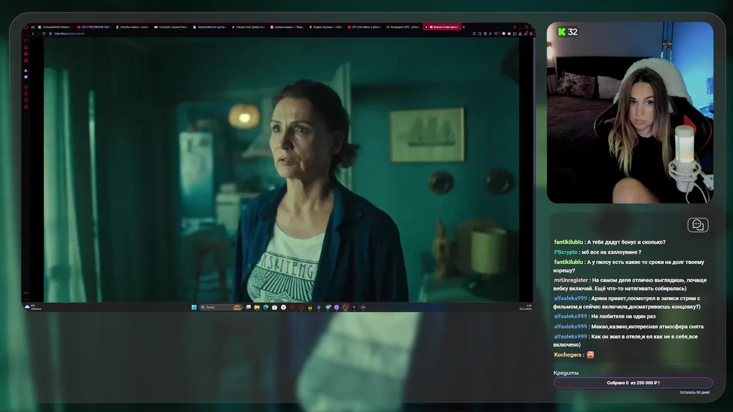Switch to СТЕКЛЯННОЕ ОФО... YouTube tab

click(x=94, y=27)
